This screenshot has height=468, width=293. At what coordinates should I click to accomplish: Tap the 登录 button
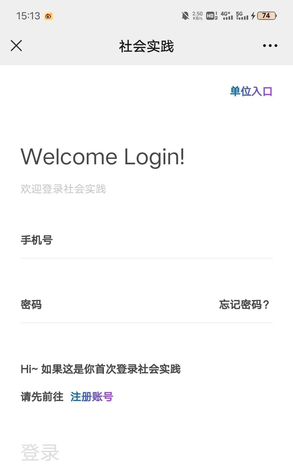point(40,452)
